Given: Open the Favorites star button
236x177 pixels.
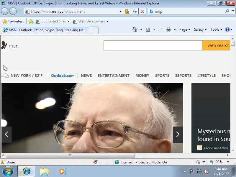Looking at the screenshot, I should coord(13,21).
